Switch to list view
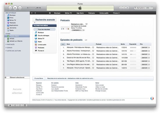Screen dimensions: 160x113 [121, 8]
